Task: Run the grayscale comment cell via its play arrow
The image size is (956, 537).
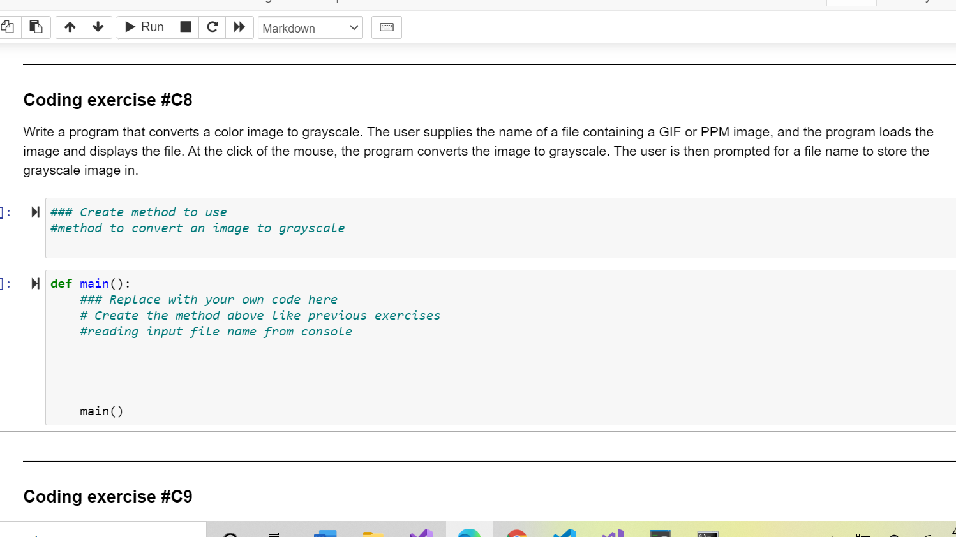Action: [x=35, y=212]
